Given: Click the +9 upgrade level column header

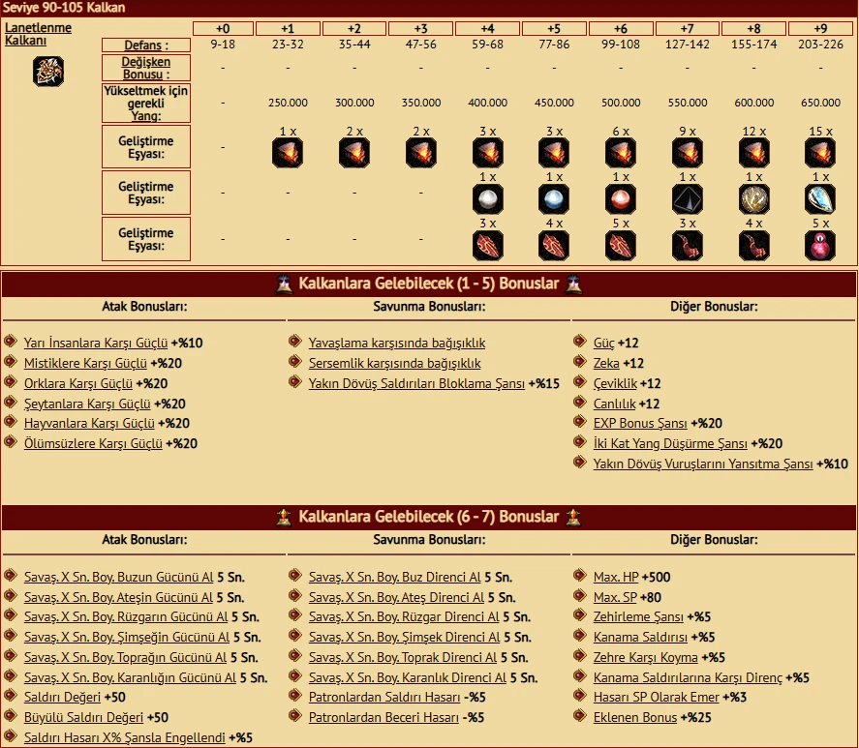Looking at the screenshot, I should [820, 28].
